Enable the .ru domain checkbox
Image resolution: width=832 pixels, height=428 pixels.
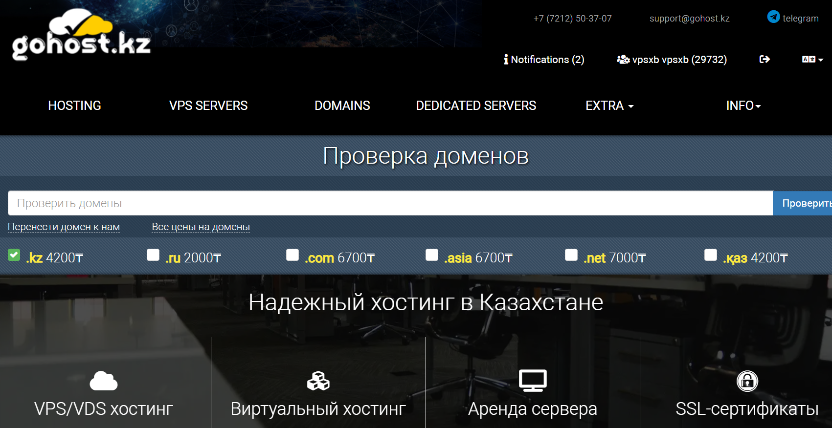click(153, 255)
